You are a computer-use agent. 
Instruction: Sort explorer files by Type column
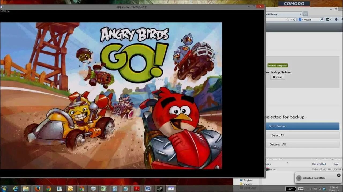point(336,164)
